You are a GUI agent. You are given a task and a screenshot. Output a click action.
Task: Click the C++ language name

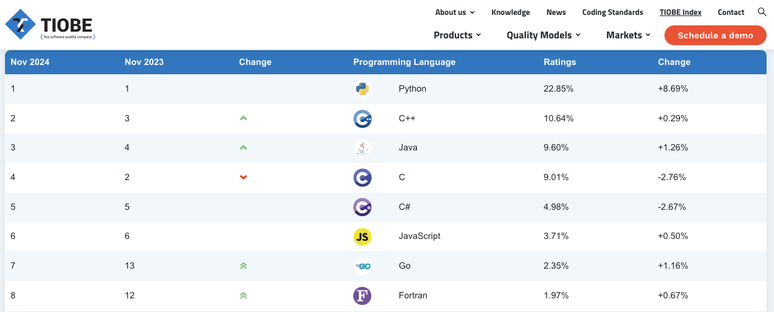tap(408, 118)
